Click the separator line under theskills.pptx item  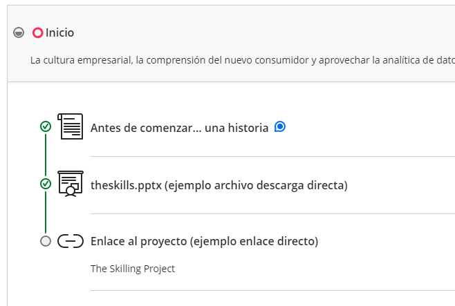272,214
